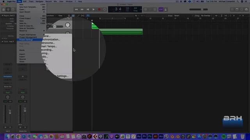
Task: Click the red Record button
Action: 99,9
